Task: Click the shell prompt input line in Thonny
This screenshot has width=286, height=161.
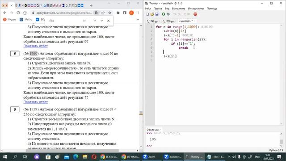Action: click(x=214, y=146)
